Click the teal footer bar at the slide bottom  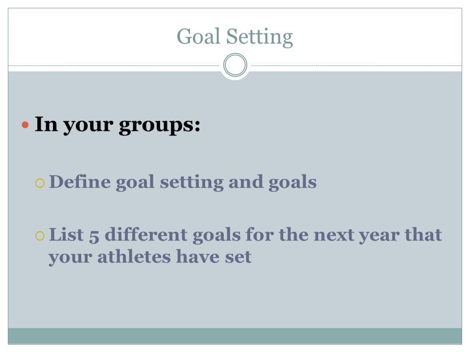[235, 336]
